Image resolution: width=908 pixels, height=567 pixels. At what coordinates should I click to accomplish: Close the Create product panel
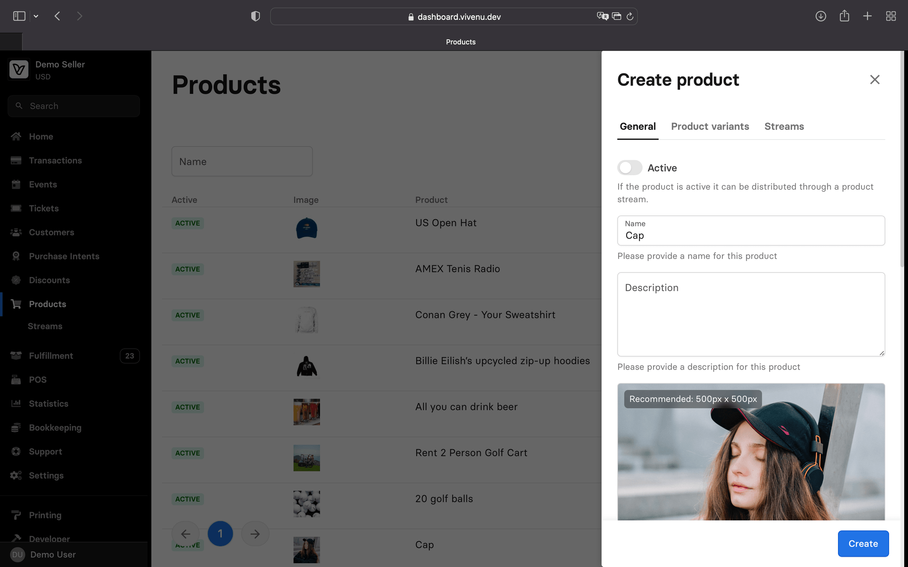[874, 79]
